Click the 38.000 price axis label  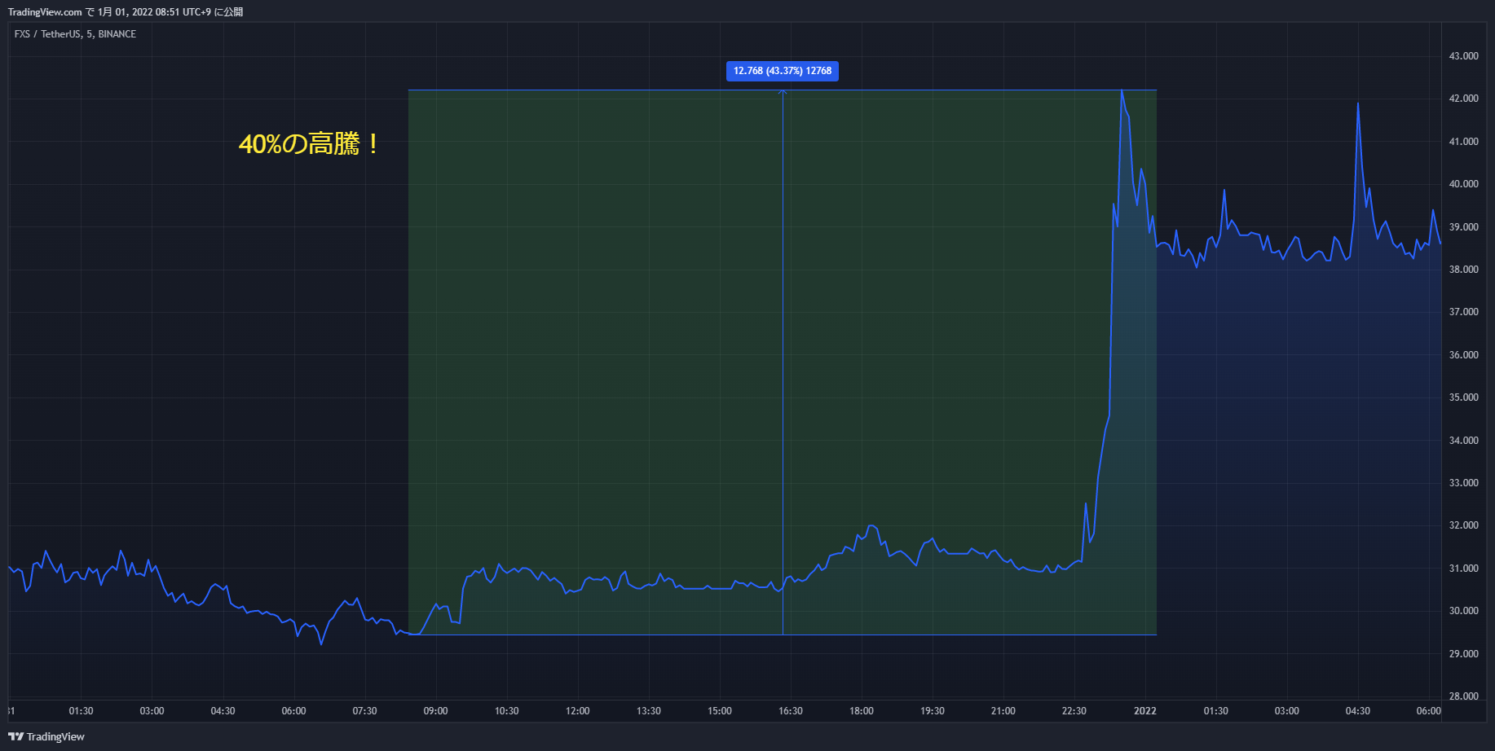1463,270
